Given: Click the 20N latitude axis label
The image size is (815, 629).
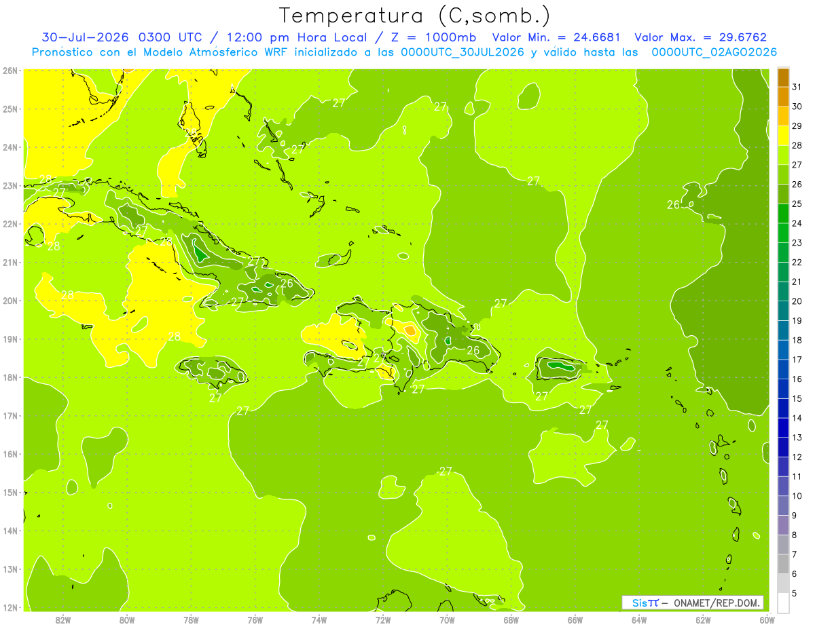Looking at the screenshot, I should (10, 301).
